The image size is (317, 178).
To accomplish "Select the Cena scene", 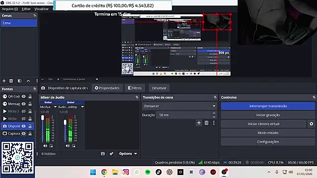I will point(19,23).
